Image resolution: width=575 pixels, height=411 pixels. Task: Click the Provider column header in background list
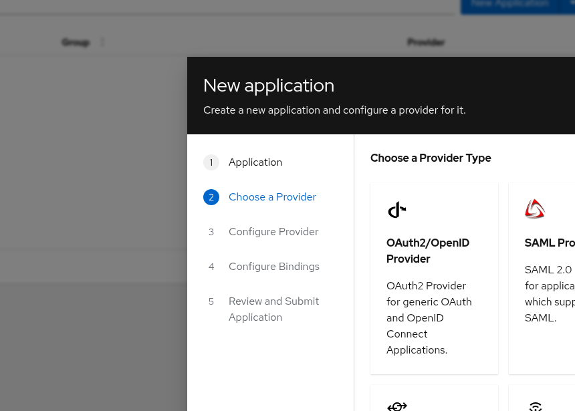click(x=426, y=43)
